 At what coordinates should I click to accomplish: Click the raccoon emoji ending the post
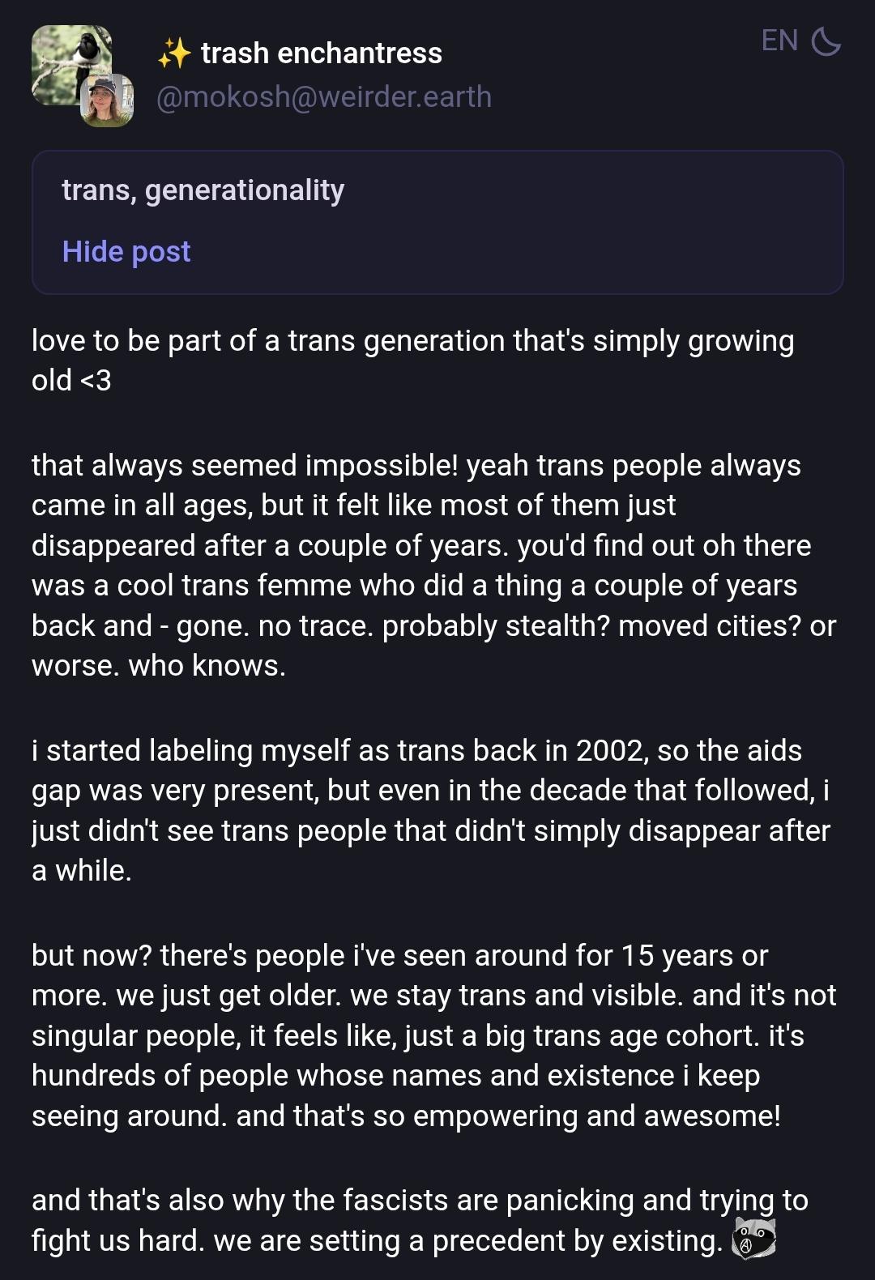point(753,1239)
